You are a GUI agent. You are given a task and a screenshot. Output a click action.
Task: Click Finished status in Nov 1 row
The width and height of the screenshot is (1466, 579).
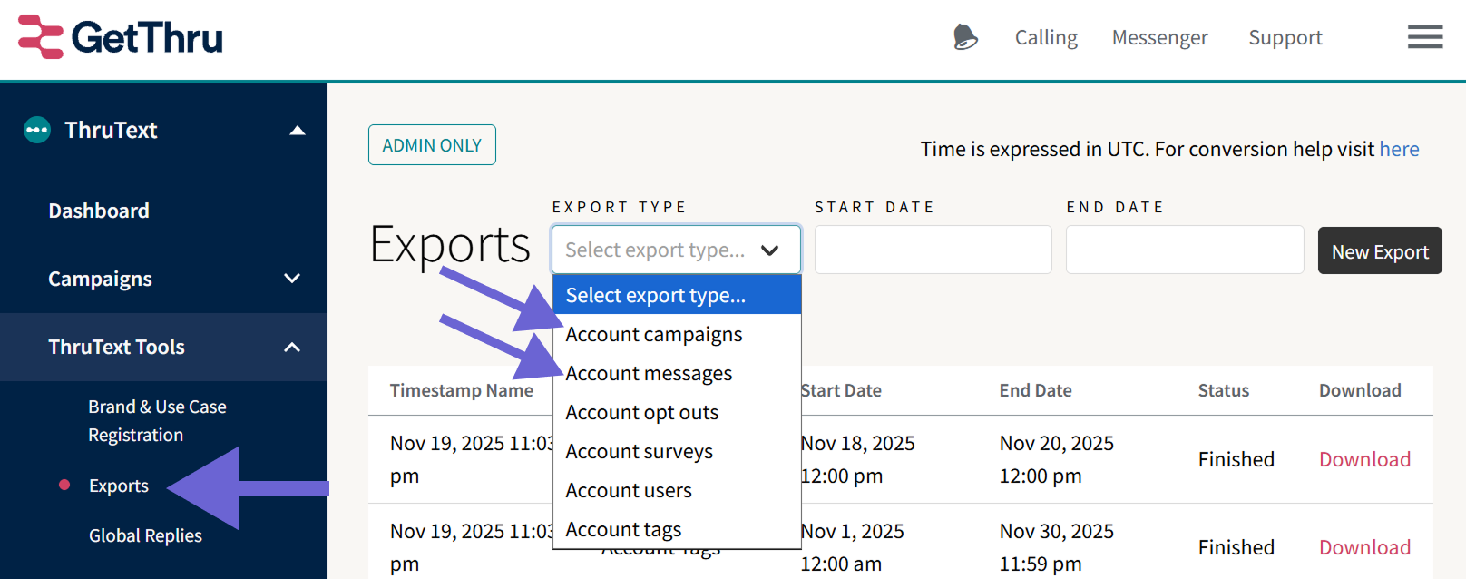(1236, 547)
